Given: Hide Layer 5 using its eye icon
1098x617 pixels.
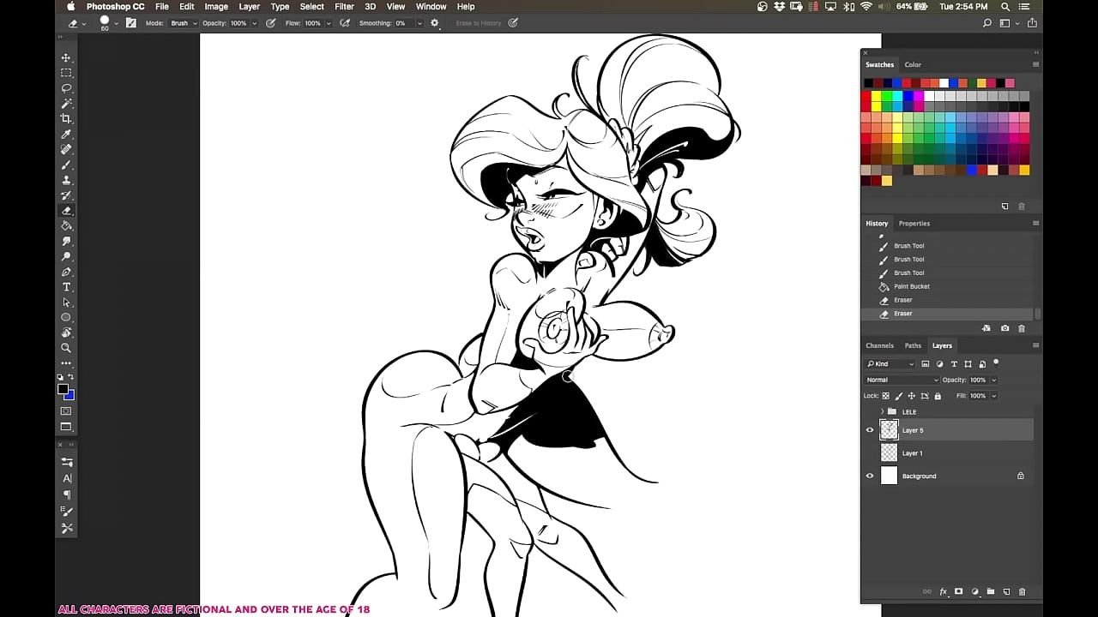Looking at the screenshot, I should pos(870,430).
